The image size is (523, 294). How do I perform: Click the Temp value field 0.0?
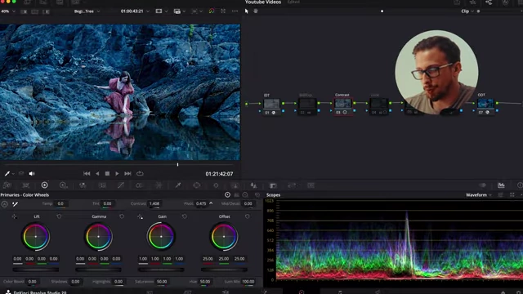pyautogui.click(x=60, y=203)
